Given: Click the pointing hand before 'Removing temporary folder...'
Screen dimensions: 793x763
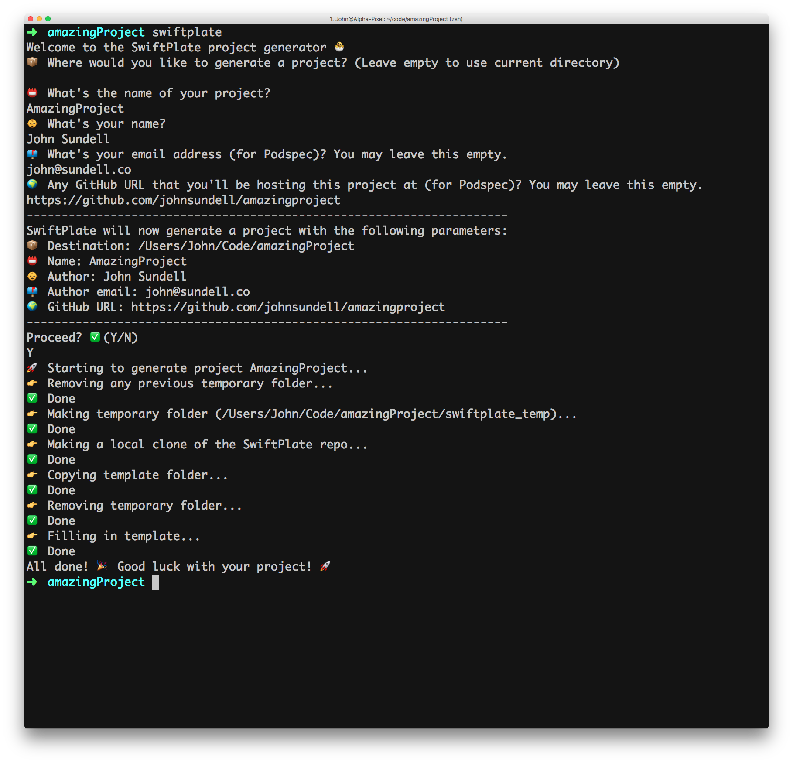Looking at the screenshot, I should (32, 505).
